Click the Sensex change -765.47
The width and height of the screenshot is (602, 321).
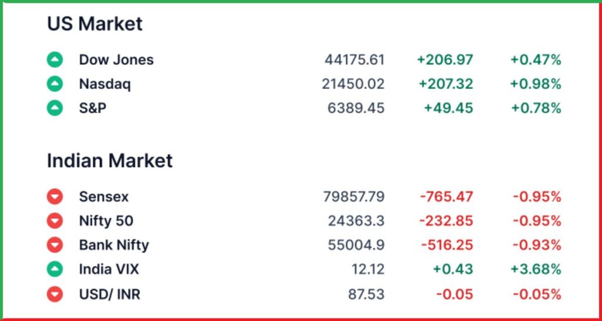[447, 197]
